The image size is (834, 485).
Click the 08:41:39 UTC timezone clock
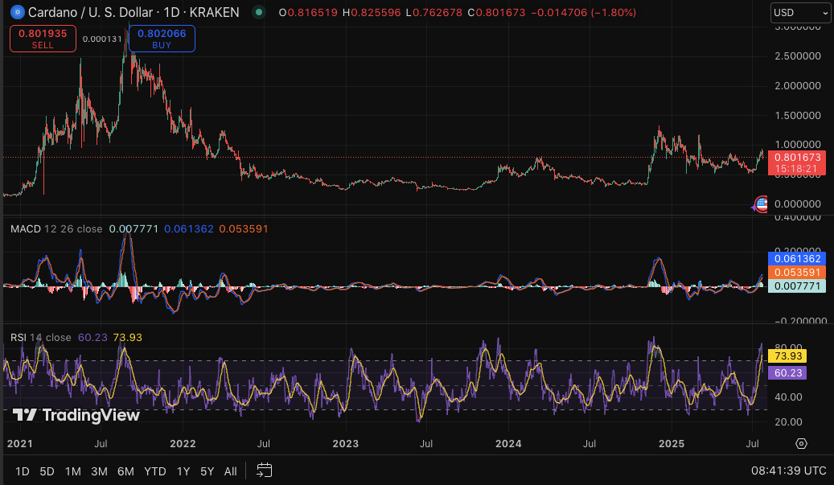788,471
